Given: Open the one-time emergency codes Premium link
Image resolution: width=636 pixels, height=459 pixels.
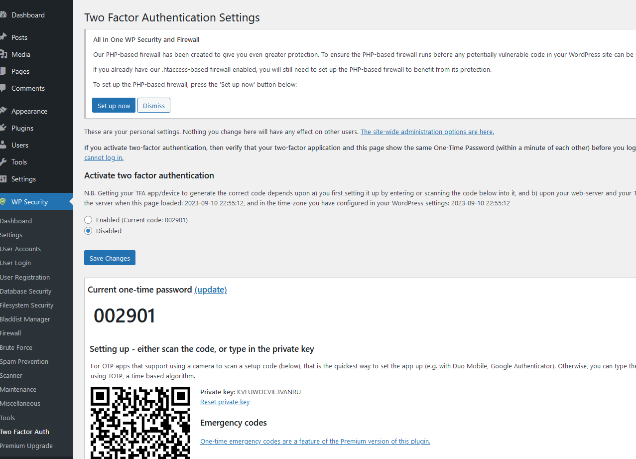Looking at the screenshot, I should [315, 442].
